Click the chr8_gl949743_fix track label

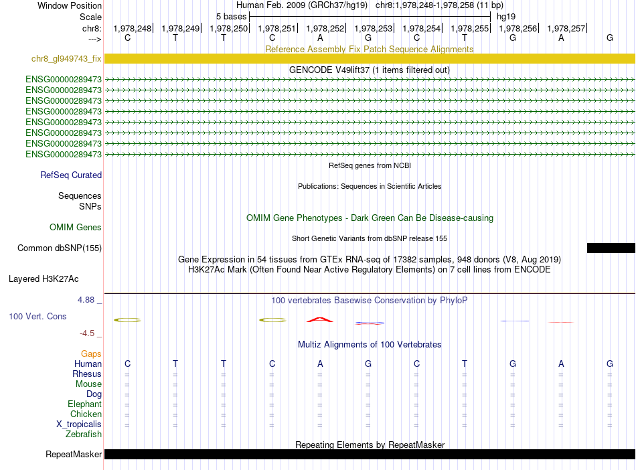point(66,59)
